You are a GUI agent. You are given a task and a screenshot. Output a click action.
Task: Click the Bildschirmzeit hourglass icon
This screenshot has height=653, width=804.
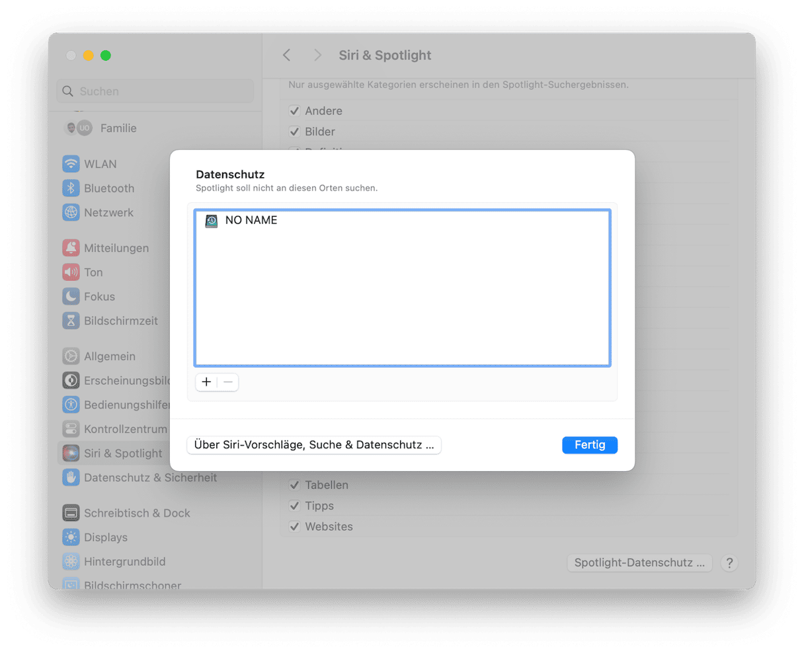pos(71,321)
